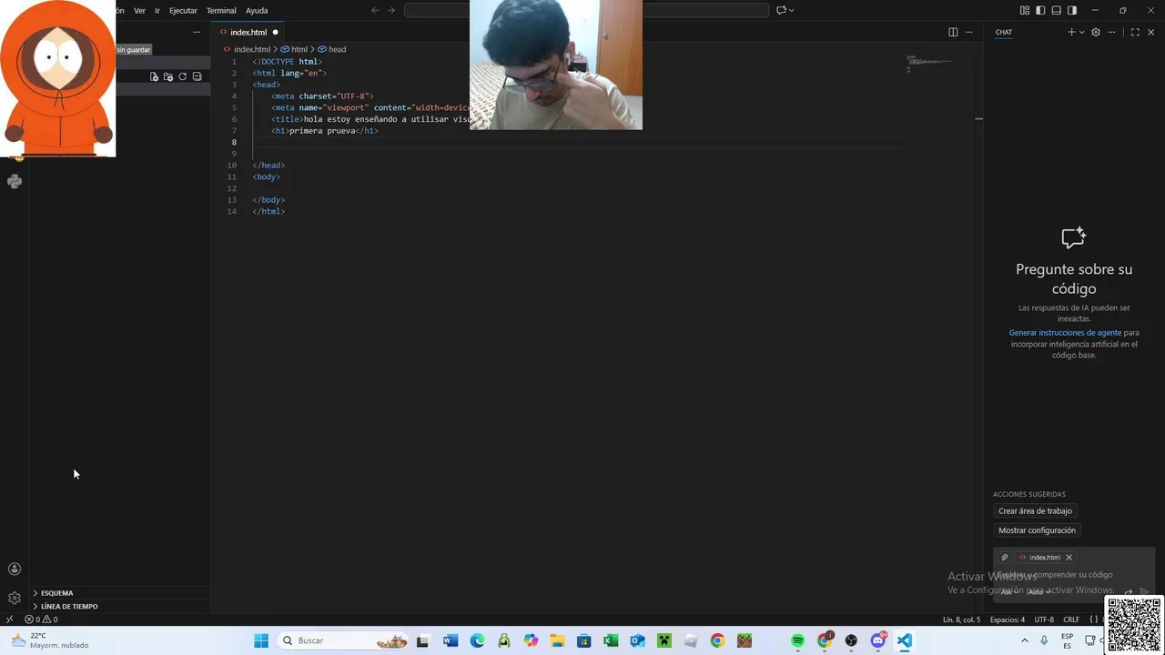Open remote window status bar button
1165x655 pixels.
(10, 620)
